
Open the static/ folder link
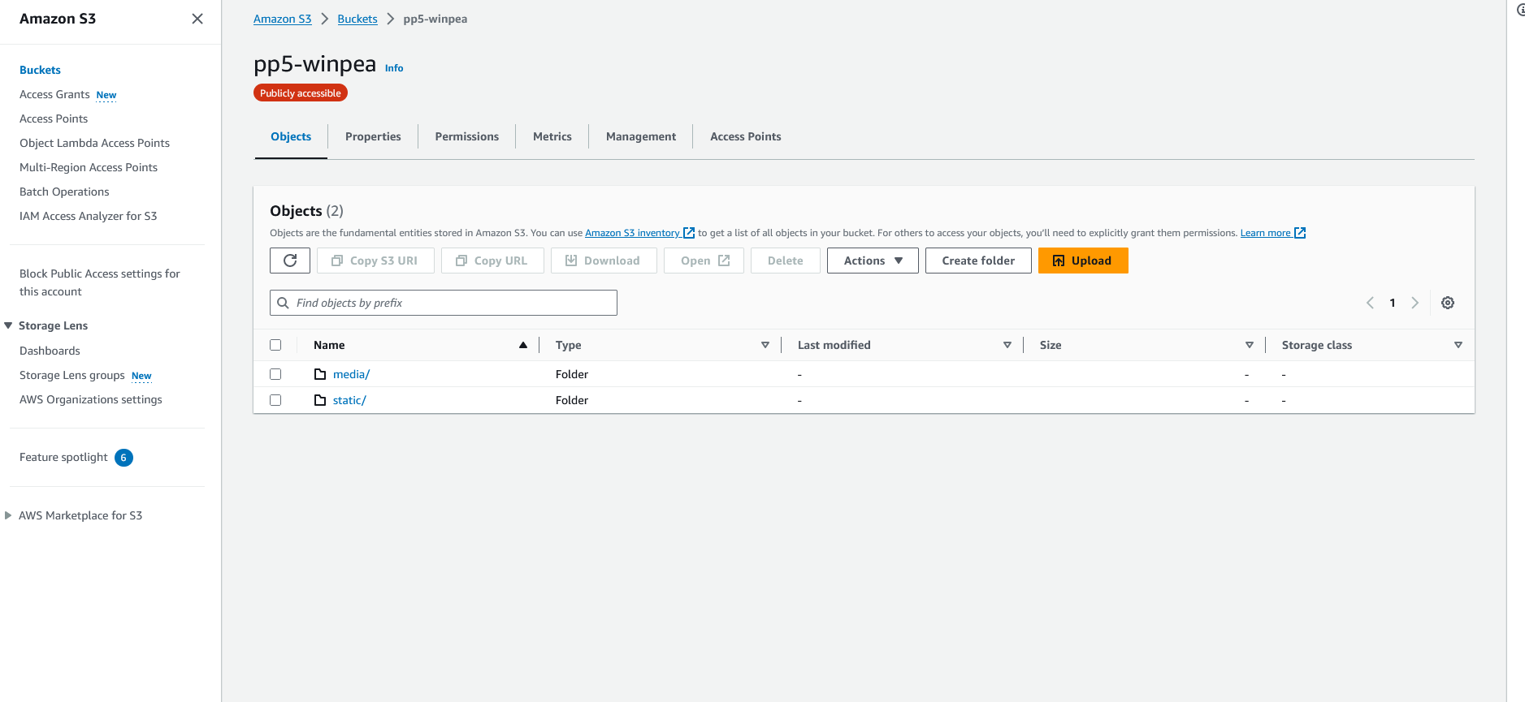point(349,400)
